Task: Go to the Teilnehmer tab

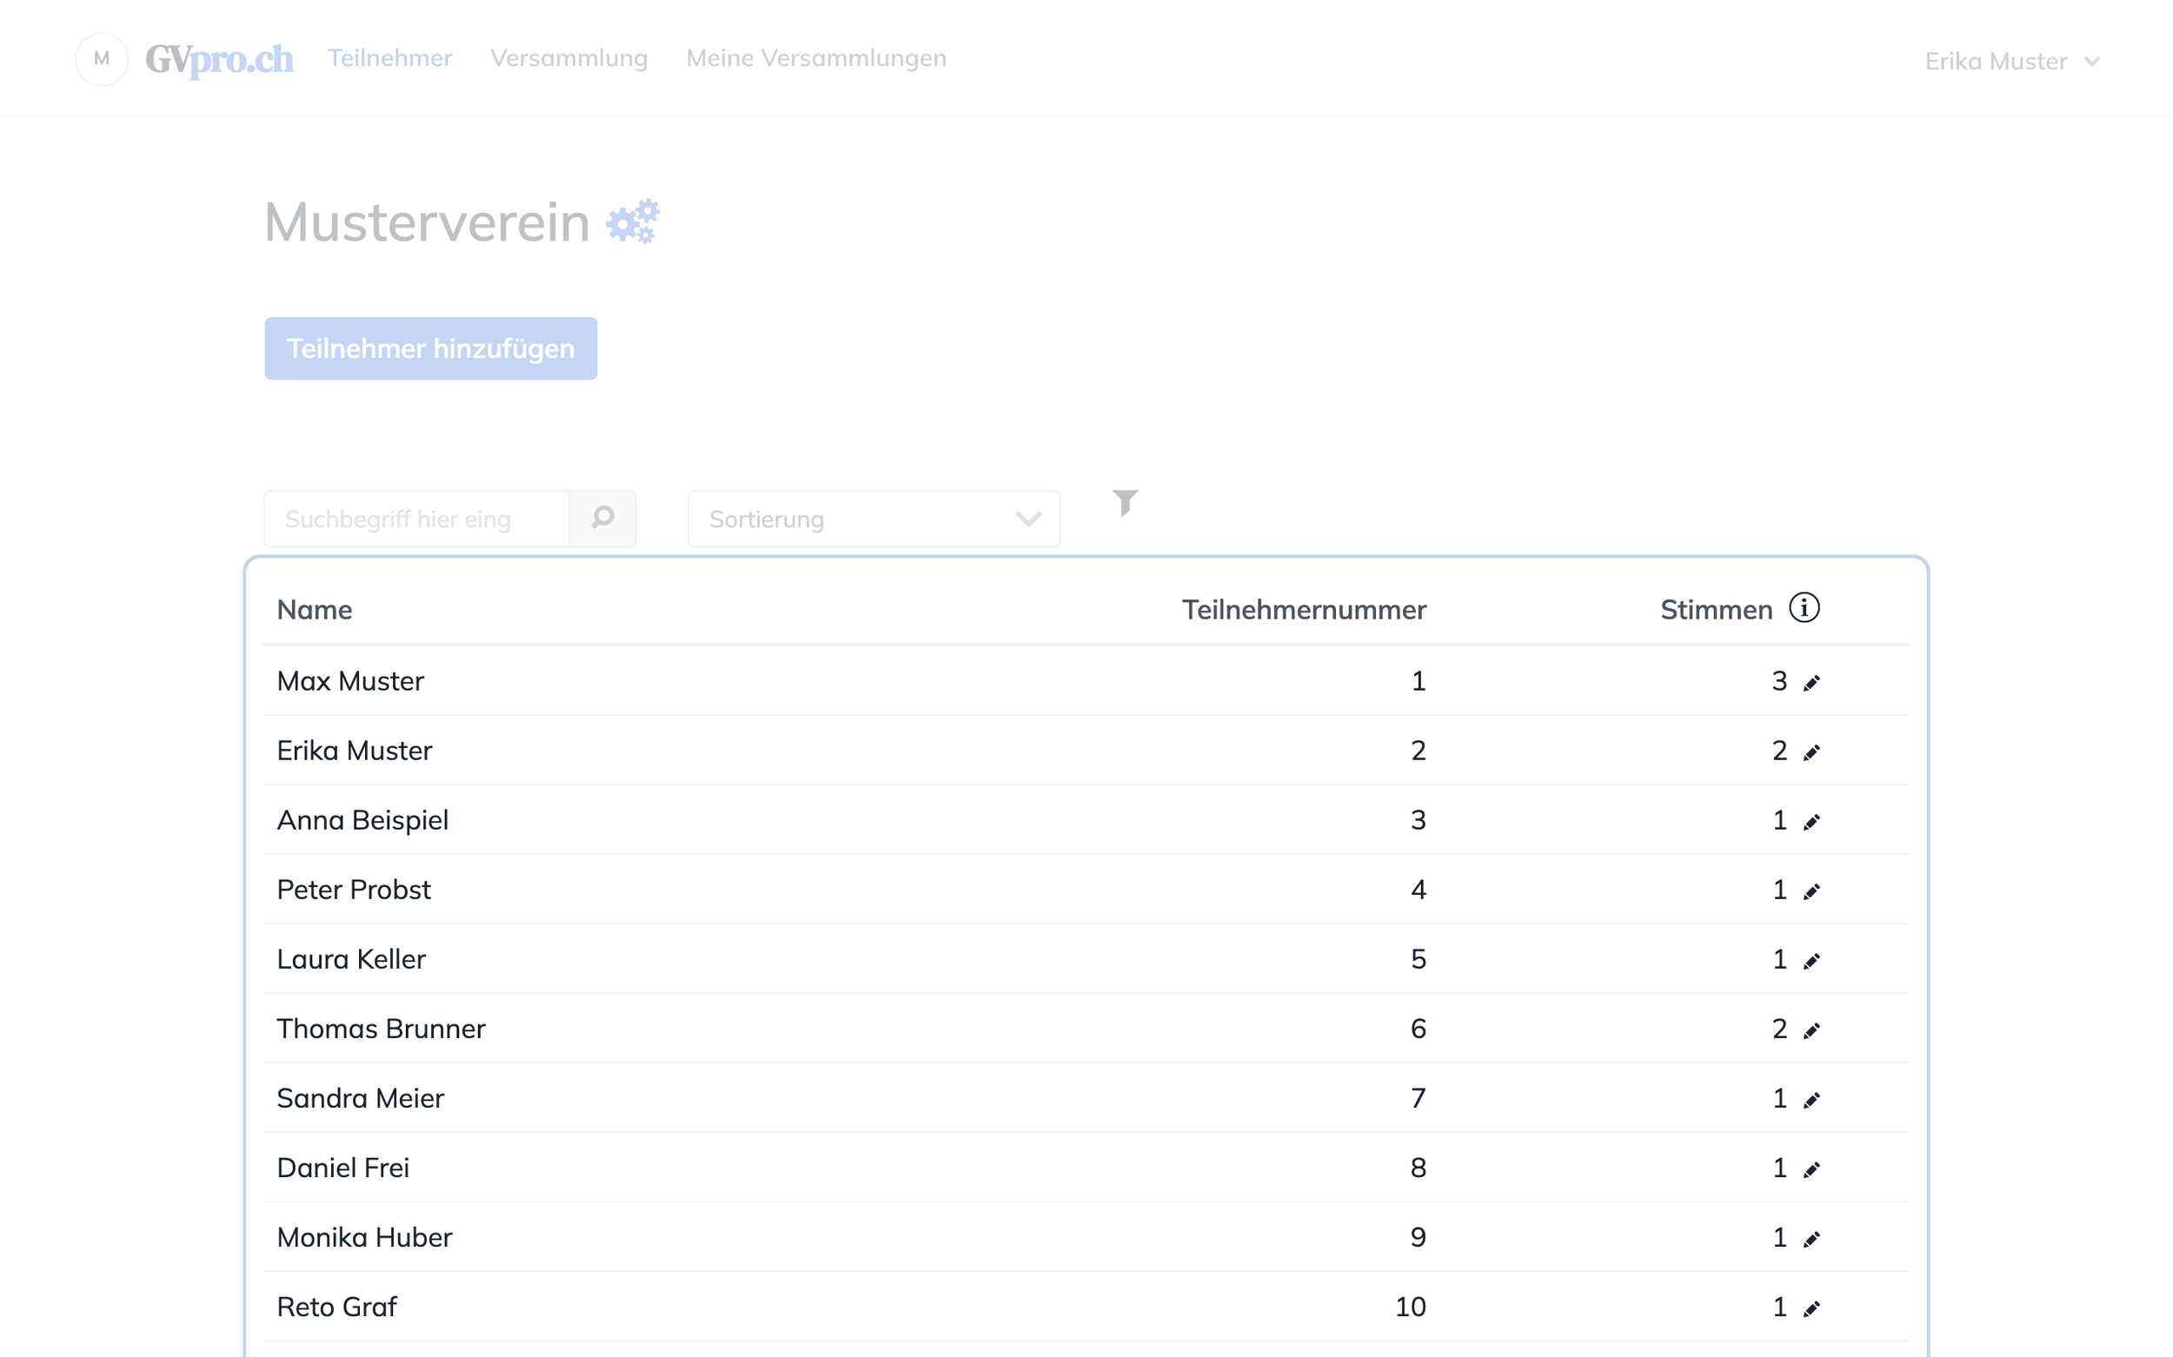Action: [389, 58]
